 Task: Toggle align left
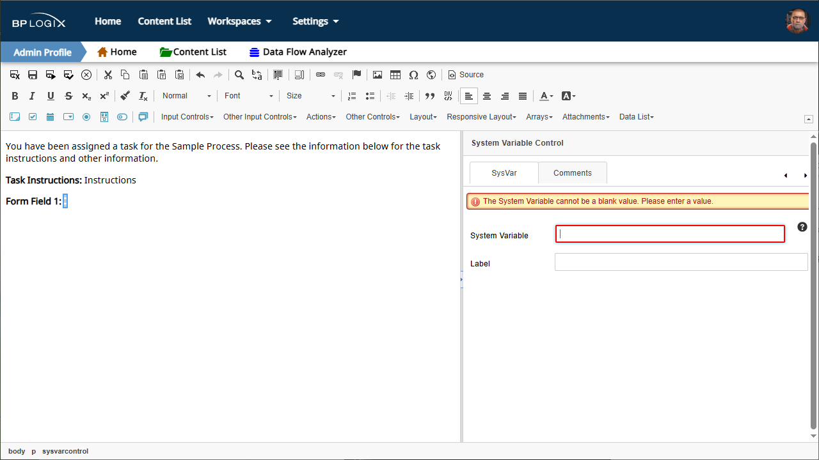click(469, 96)
